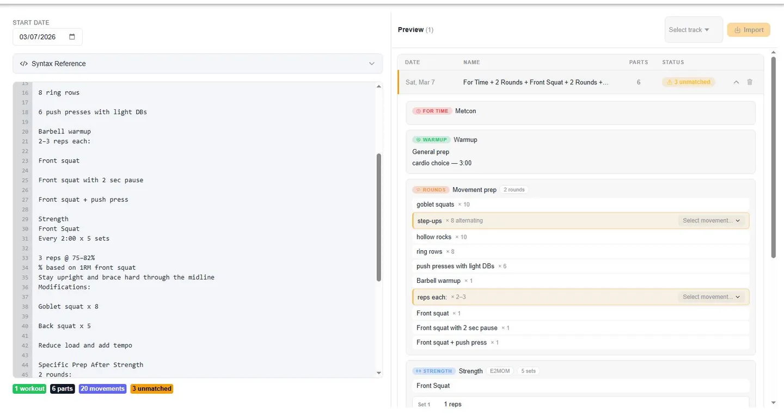Delete the Sat, Mar 7 workout row

coord(750,82)
